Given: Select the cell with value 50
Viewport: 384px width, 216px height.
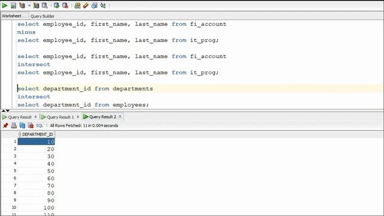Looking at the screenshot, I should [36, 171].
